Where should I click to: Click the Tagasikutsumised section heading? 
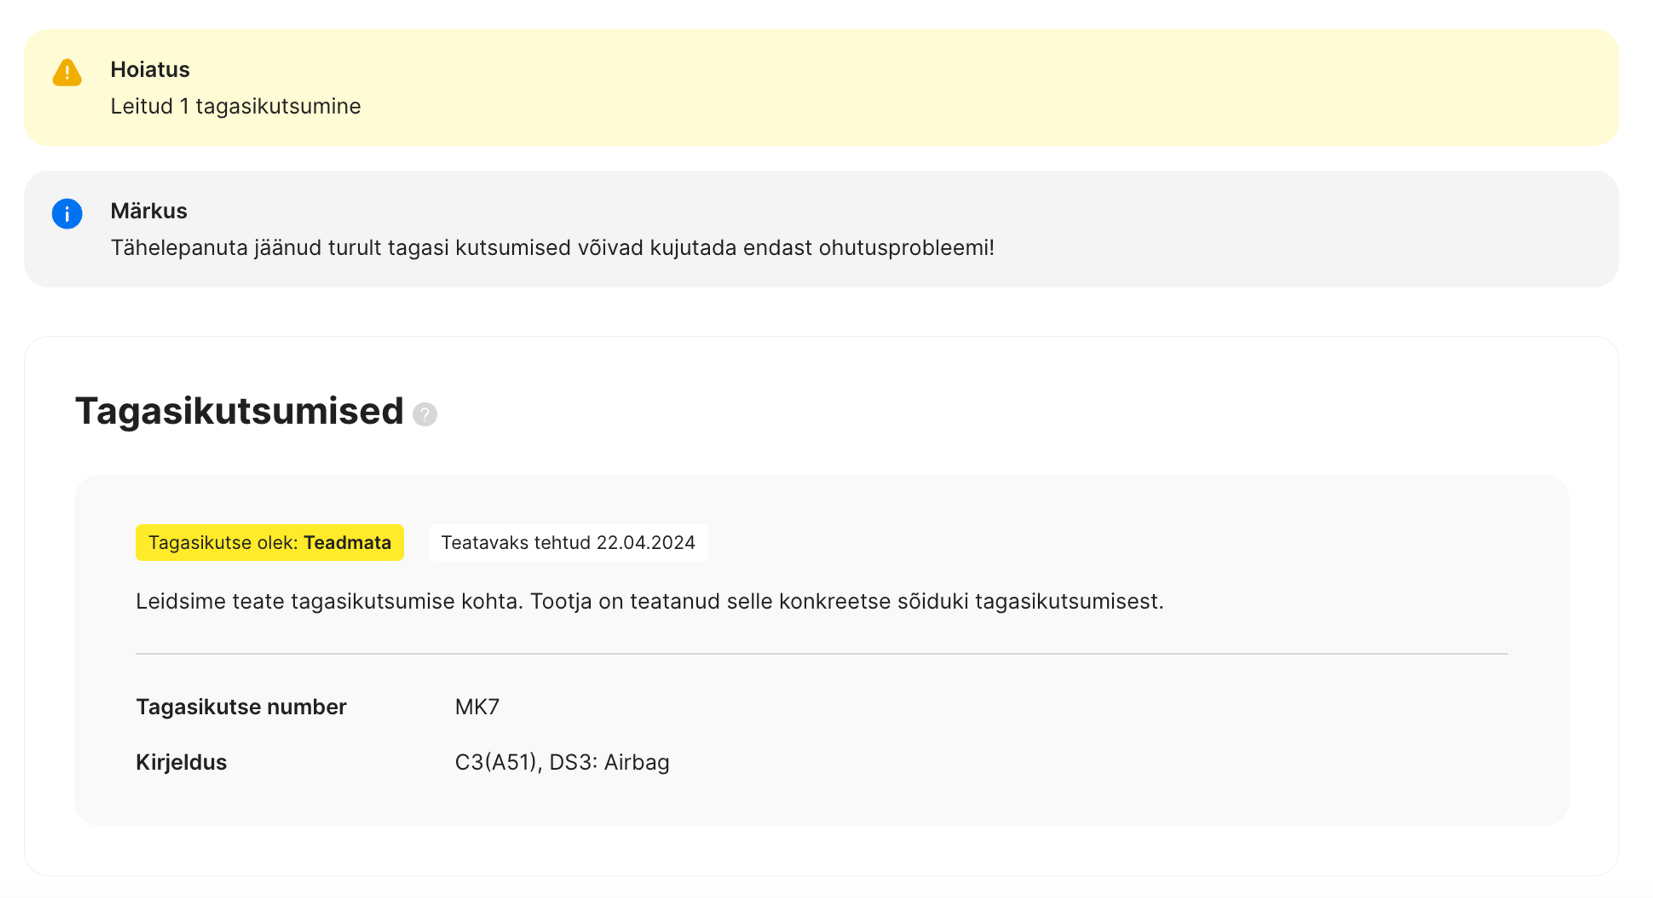(239, 411)
